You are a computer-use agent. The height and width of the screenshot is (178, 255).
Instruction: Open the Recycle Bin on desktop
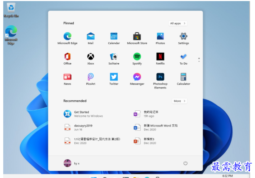pos(11,10)
